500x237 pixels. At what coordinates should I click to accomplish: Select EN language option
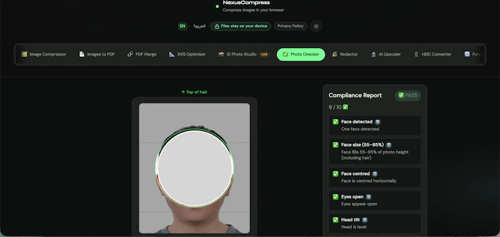click(182, 26)
